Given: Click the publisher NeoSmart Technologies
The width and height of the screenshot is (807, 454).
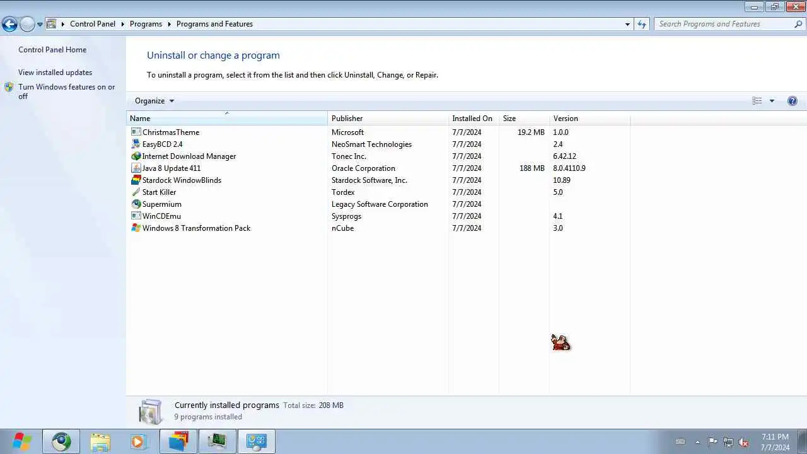Looking at the screenshot, I should click(371, 144).
